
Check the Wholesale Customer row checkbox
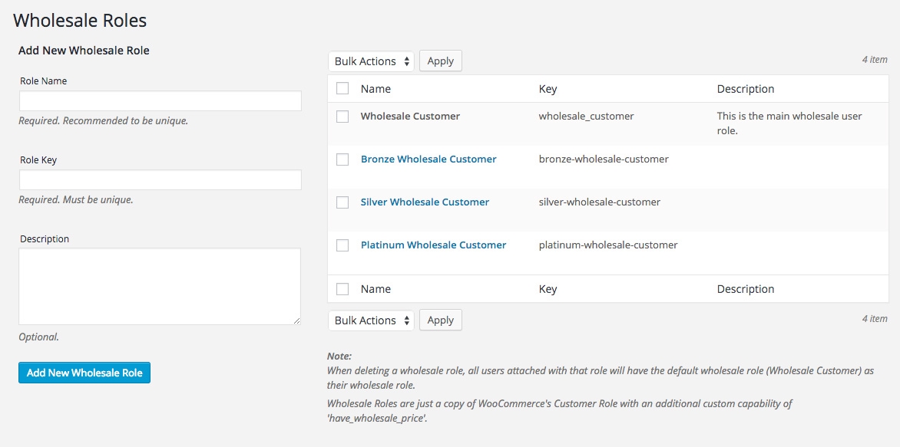point(342,117)
